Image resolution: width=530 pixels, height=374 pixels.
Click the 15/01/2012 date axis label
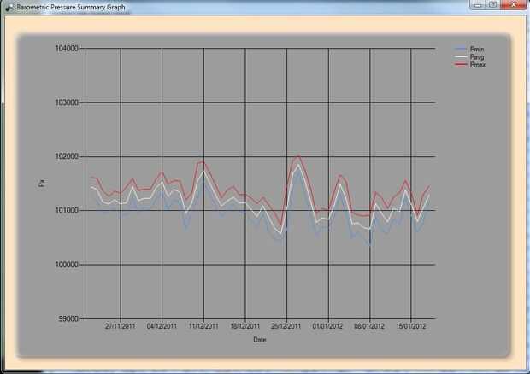(x=411, y=326)
